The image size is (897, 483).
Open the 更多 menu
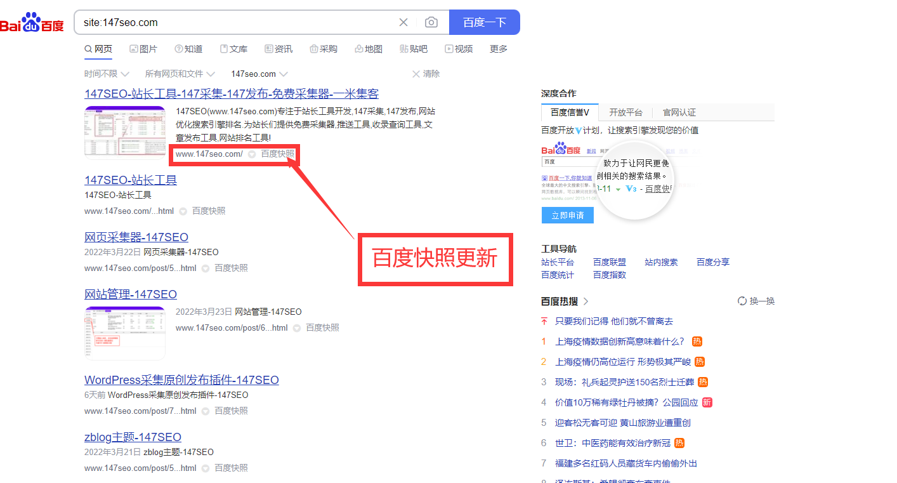pyautogui.click(x=498, y=48)
